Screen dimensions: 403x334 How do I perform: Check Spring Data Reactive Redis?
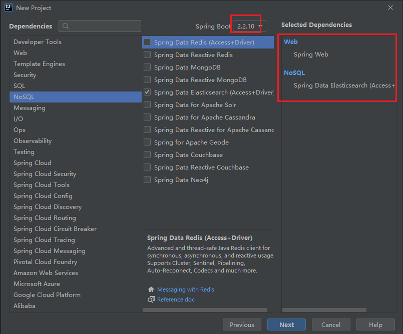click(x=147, y=54)
